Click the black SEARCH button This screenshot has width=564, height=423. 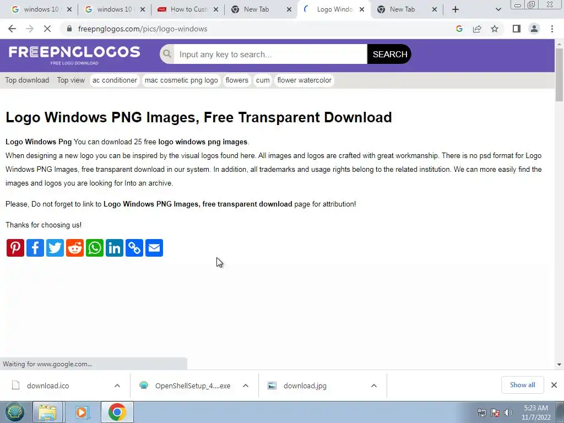[389, 54]
